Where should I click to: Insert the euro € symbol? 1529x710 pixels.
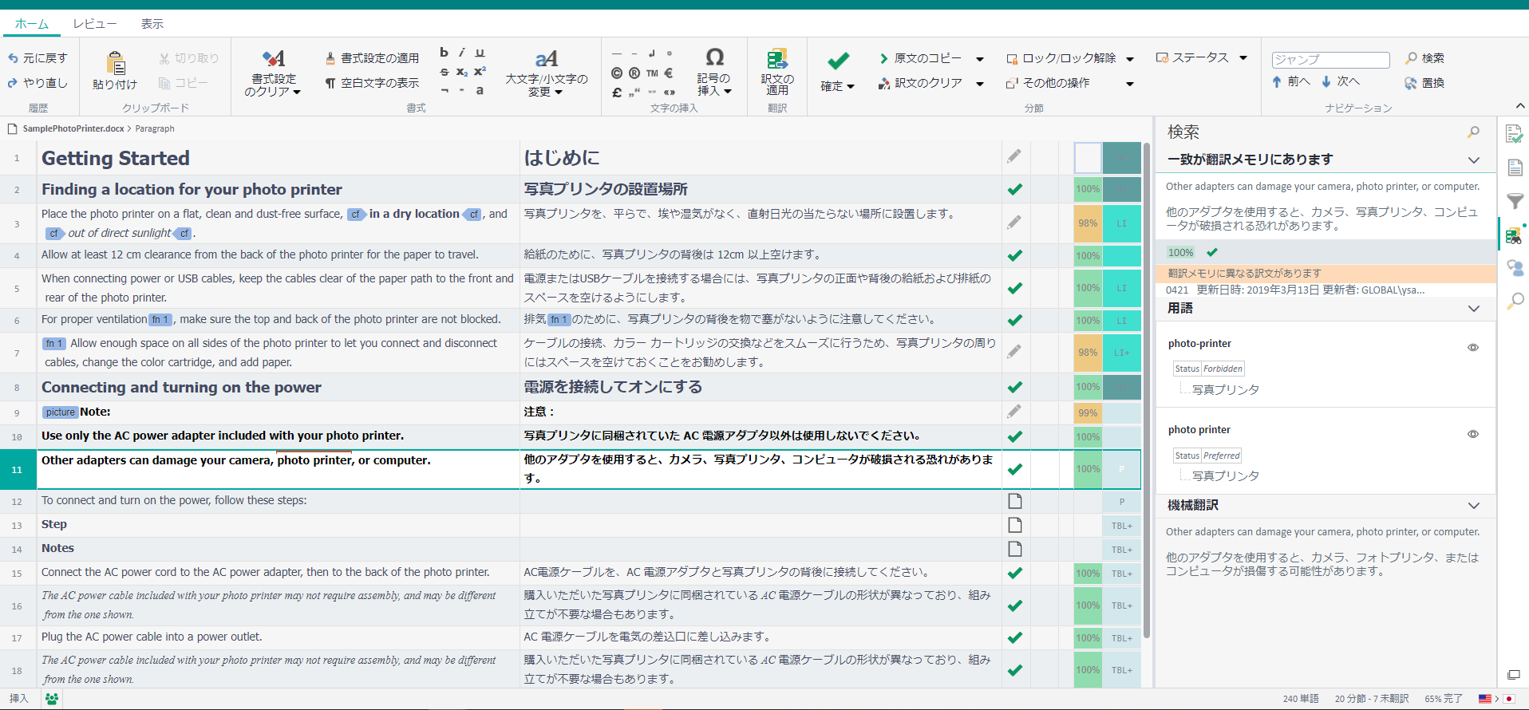pos(669,73)
